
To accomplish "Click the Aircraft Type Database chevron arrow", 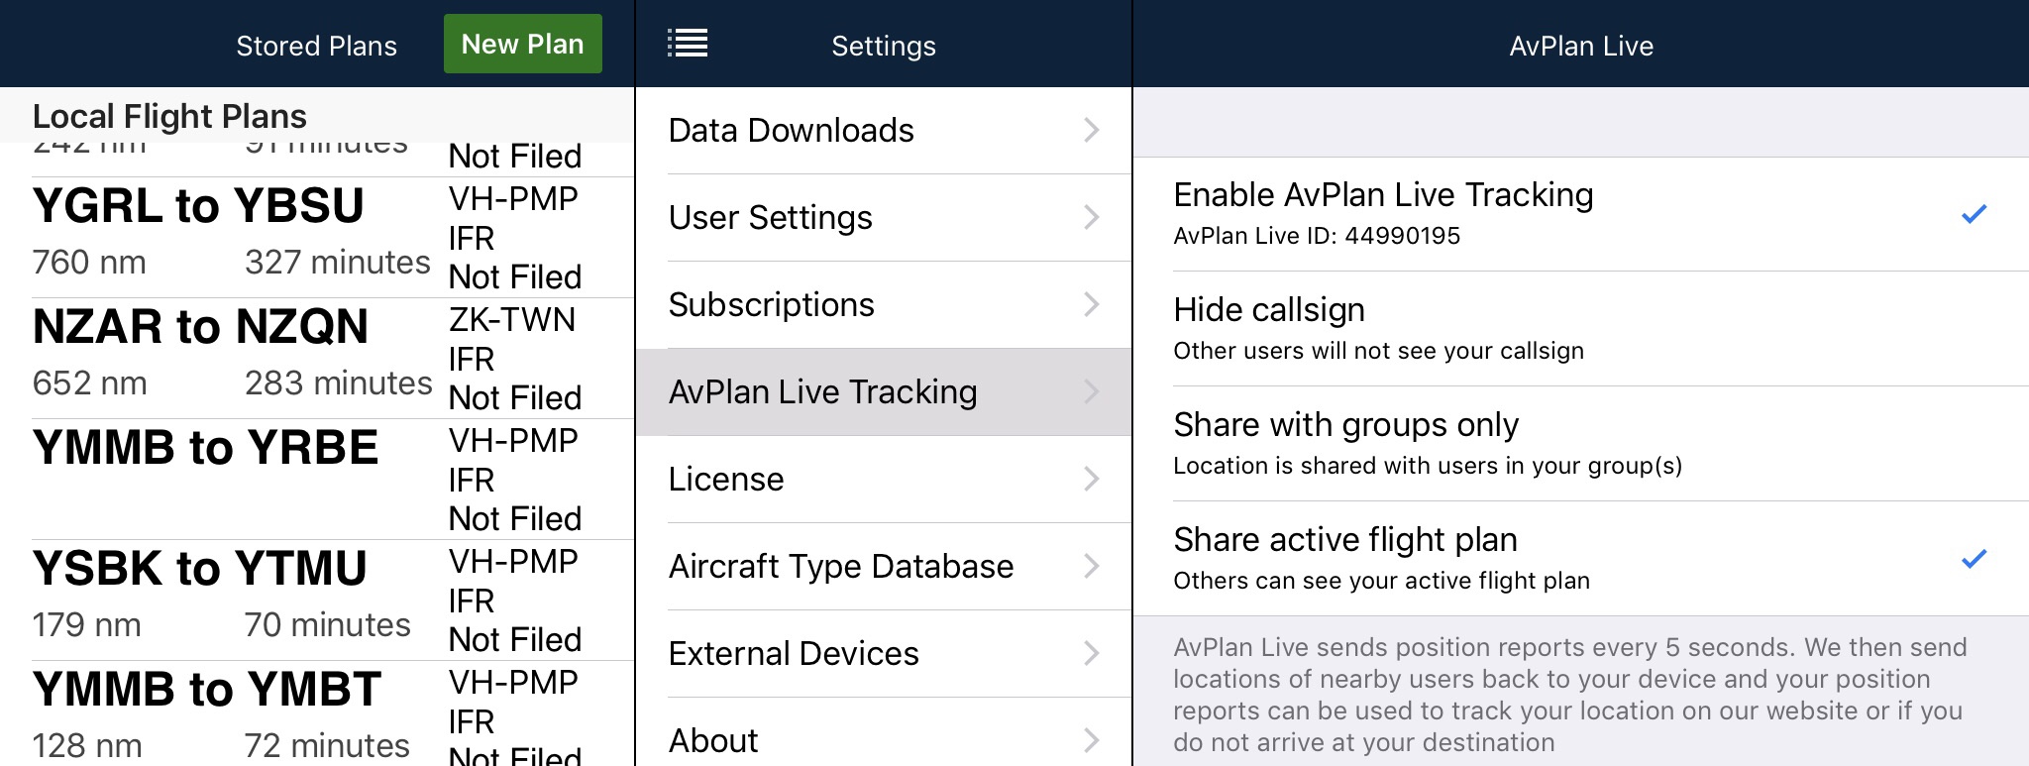I will coord(1091,566).
